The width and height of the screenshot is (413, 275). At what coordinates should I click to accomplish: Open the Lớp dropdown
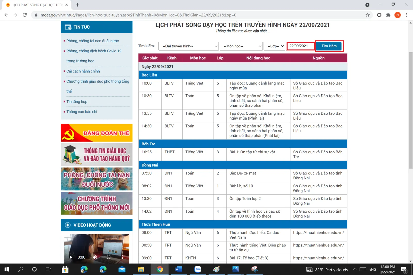tap(274, 46)
